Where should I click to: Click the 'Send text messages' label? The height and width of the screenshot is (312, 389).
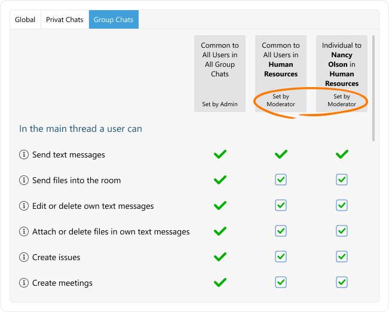(x=69, y=155)
